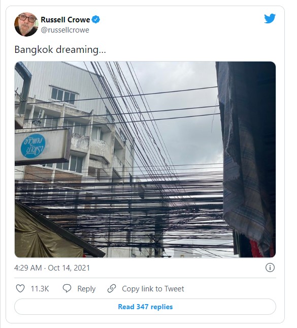Screen dimensions: 297x328
Task: Click the Russell Crowe display name
Action: point(65,20)
